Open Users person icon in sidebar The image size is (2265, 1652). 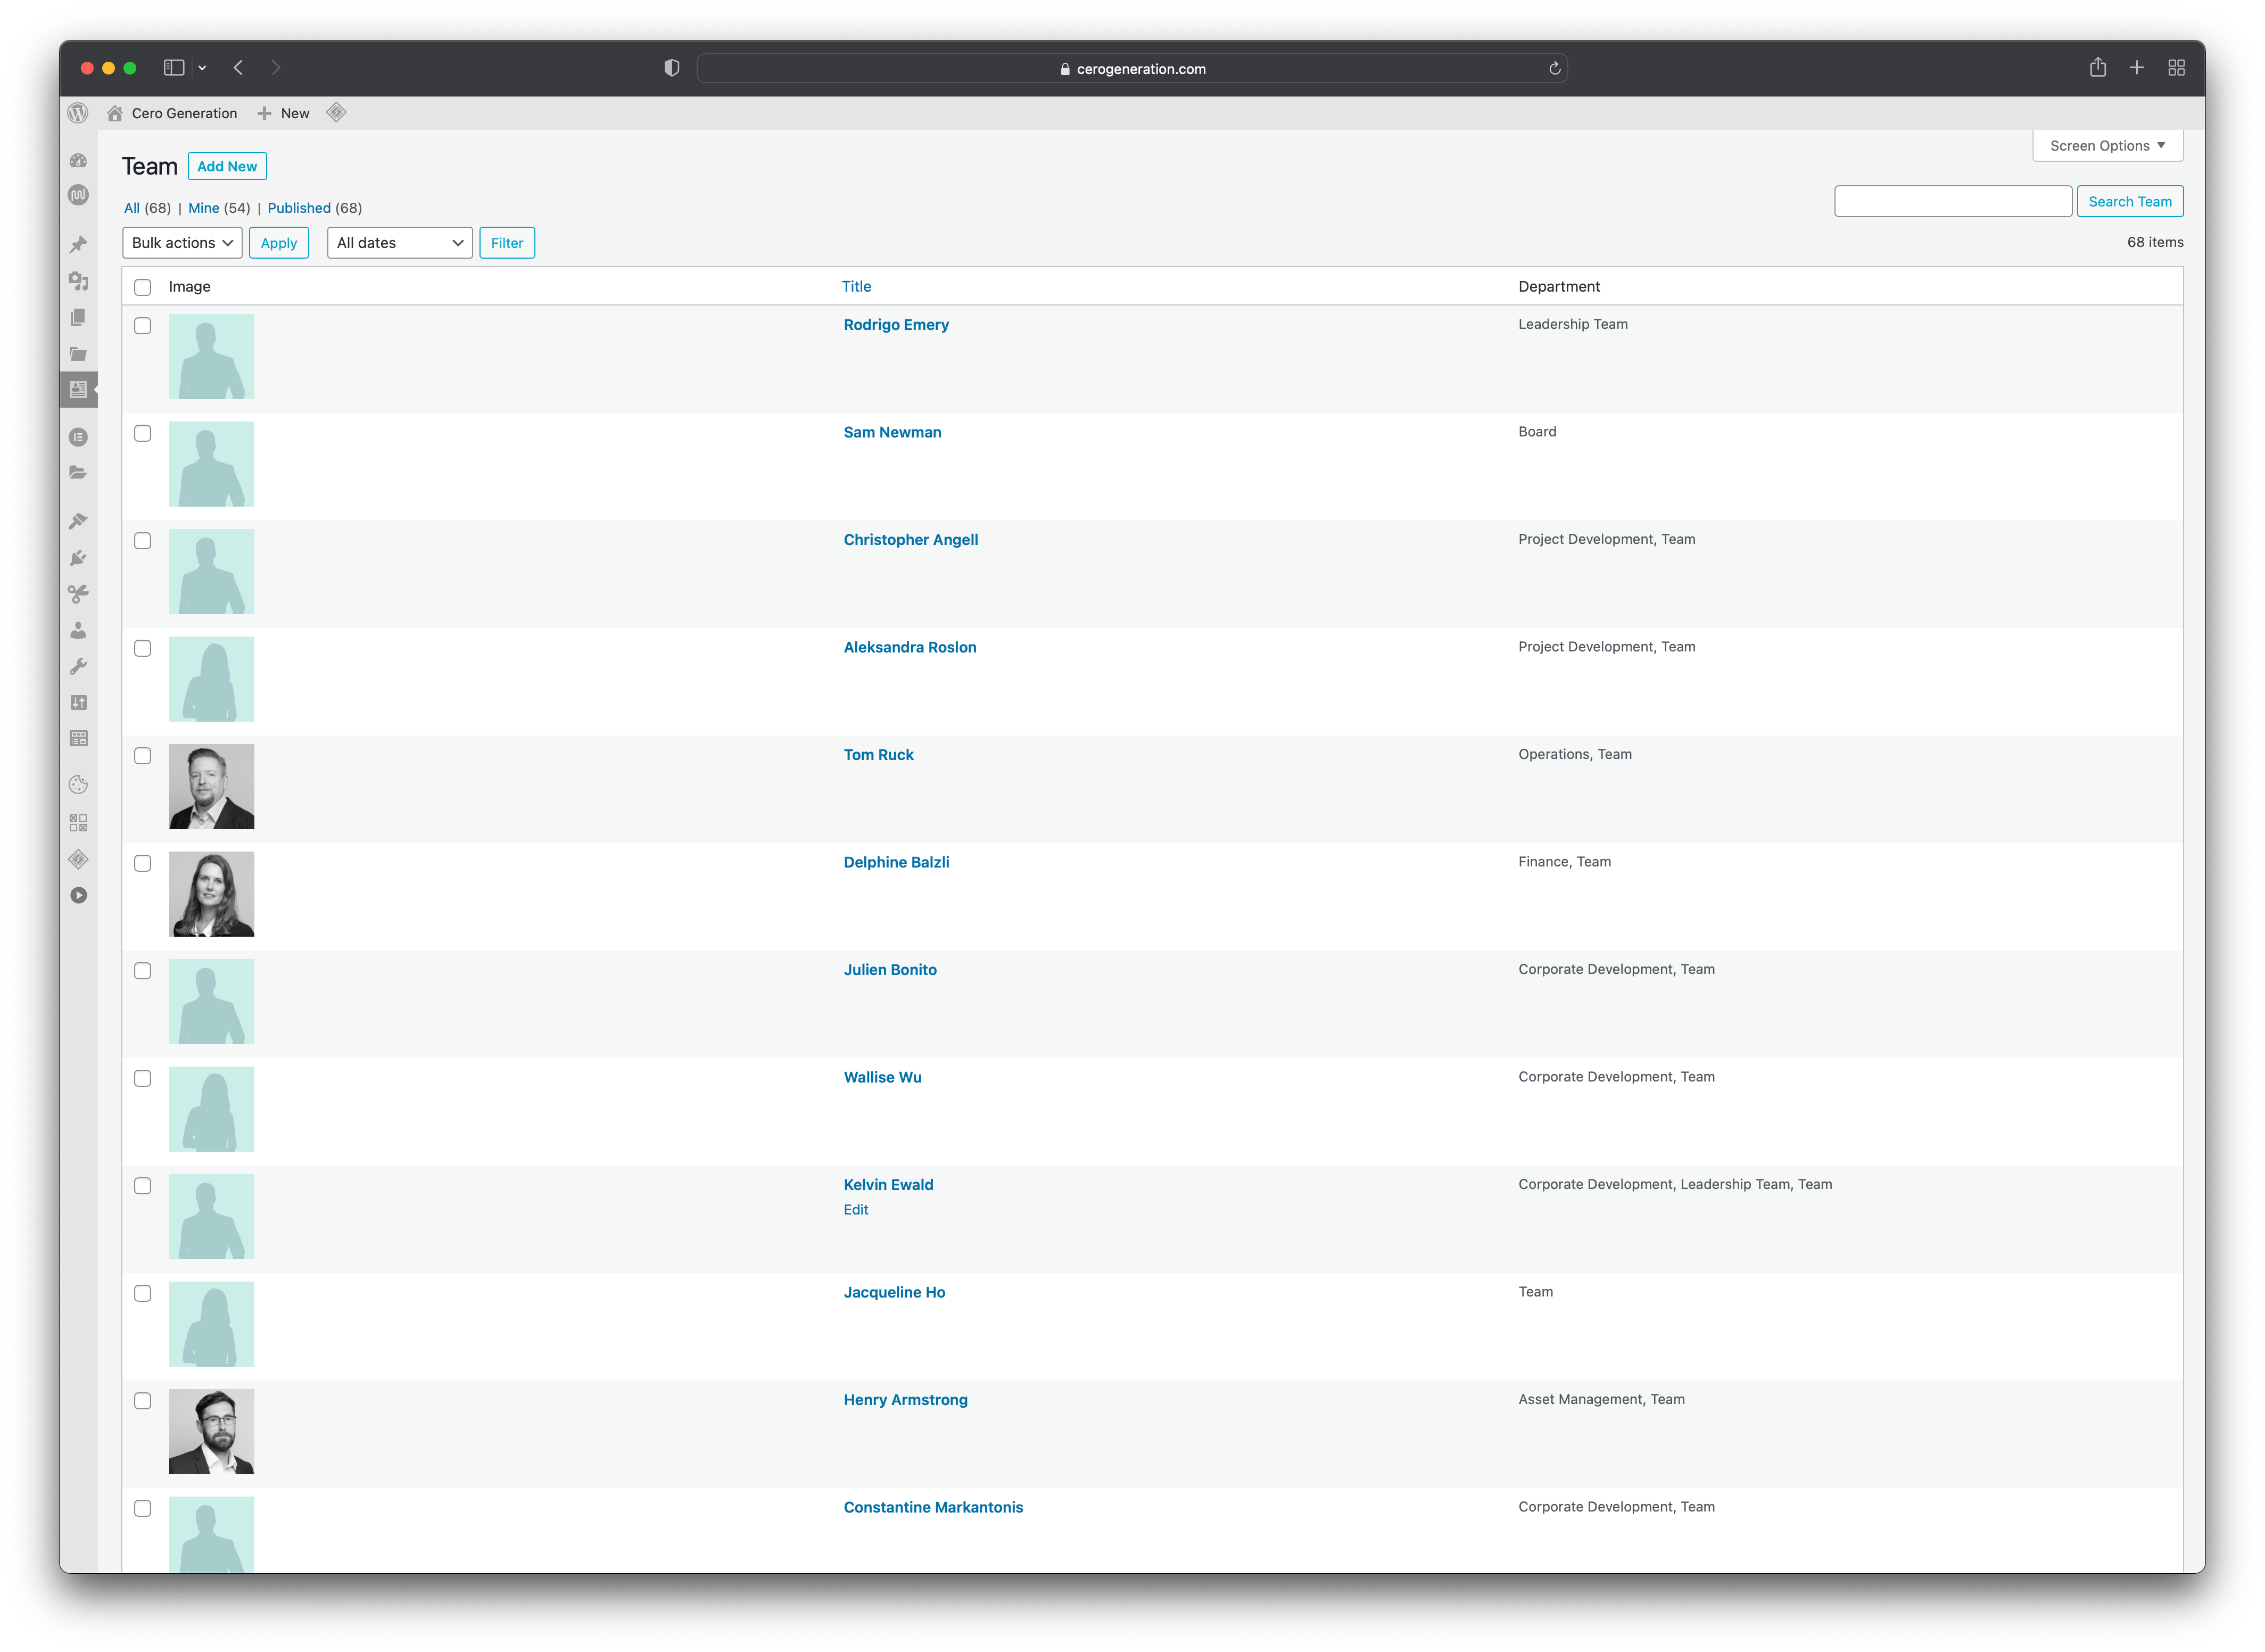tap(78, 630)
